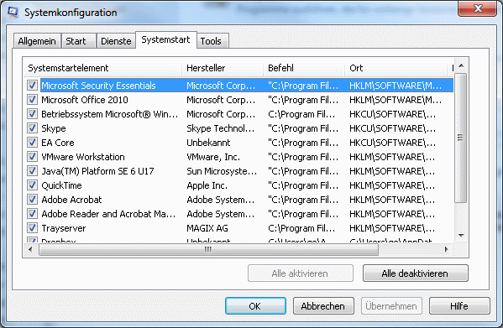Click the Abbrechen button
The image size is (503, 328).
pyautogui.click(x=323, y=306)
